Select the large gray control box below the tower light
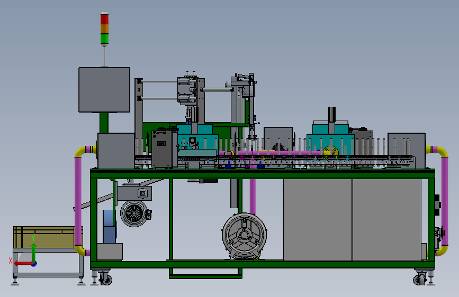Image resolution: width=459 pixels, height=297 pixels. pyautogui.click(x=104, y=90)
